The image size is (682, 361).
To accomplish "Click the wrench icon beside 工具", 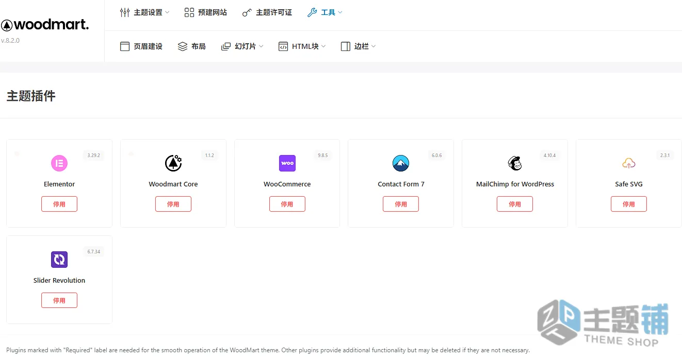I will point(312,12).
